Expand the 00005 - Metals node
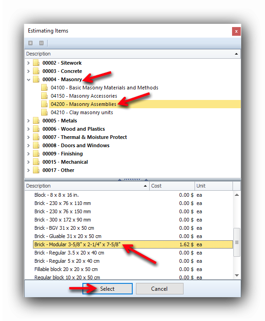 point(28,121)
